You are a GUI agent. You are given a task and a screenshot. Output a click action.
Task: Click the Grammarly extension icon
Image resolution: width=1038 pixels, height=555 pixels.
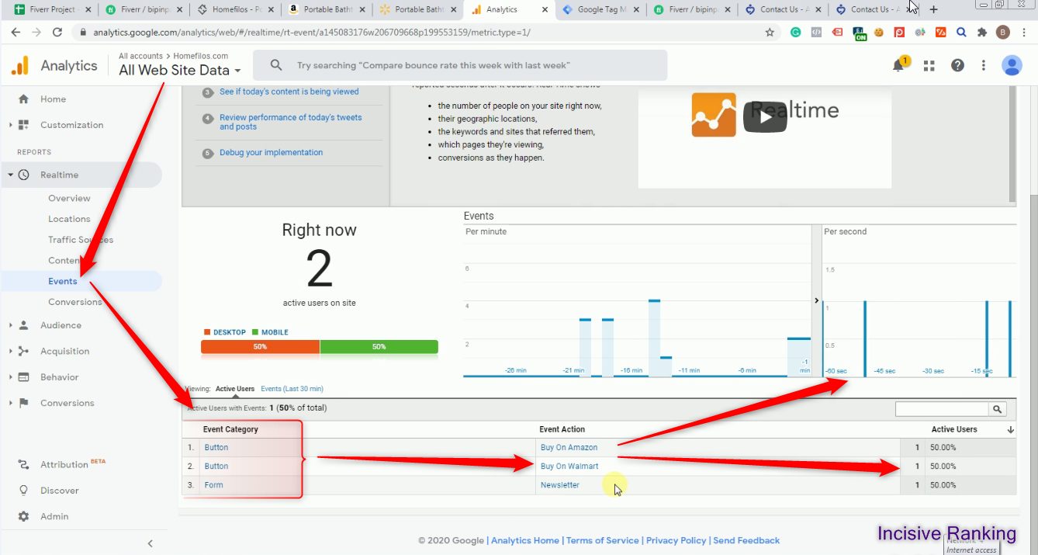[x=795, y=33]
